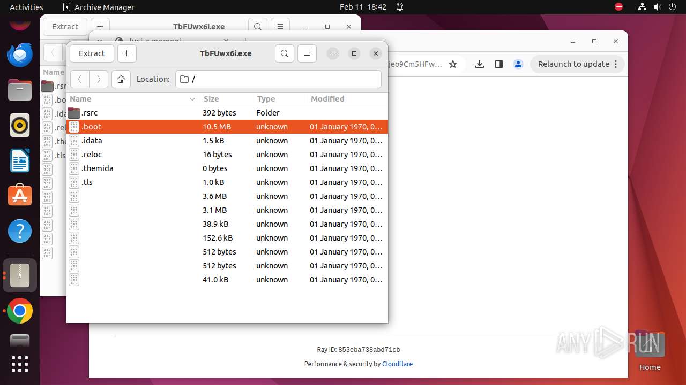Click the binary icon of .tls file
The height and width of the screenshot is (385, 686).
pyautogui.click(x=74, y=182)
